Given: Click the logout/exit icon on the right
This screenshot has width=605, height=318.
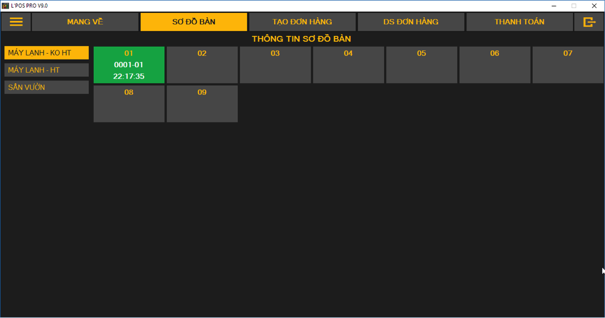Looking at the screenshot, I should coord(589,21).
